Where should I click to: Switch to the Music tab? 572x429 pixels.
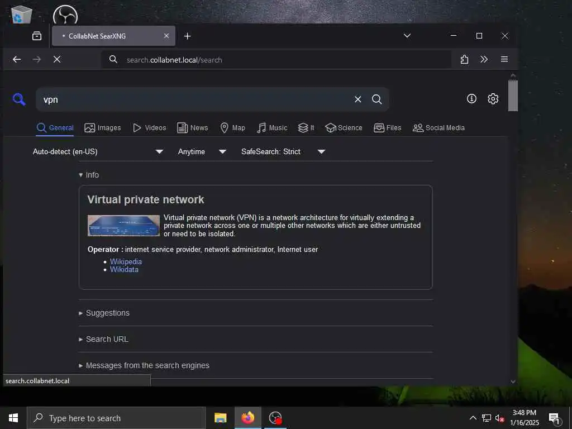pos(272,128)
